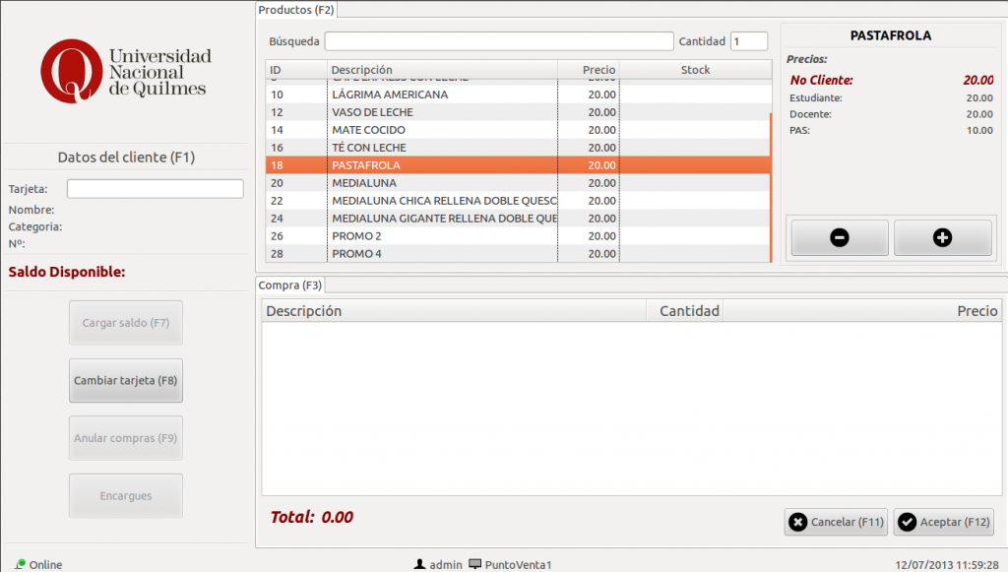Screen dimensions: 1008x572
Task: Click the plus quantity button
Action: coord(942,237)
